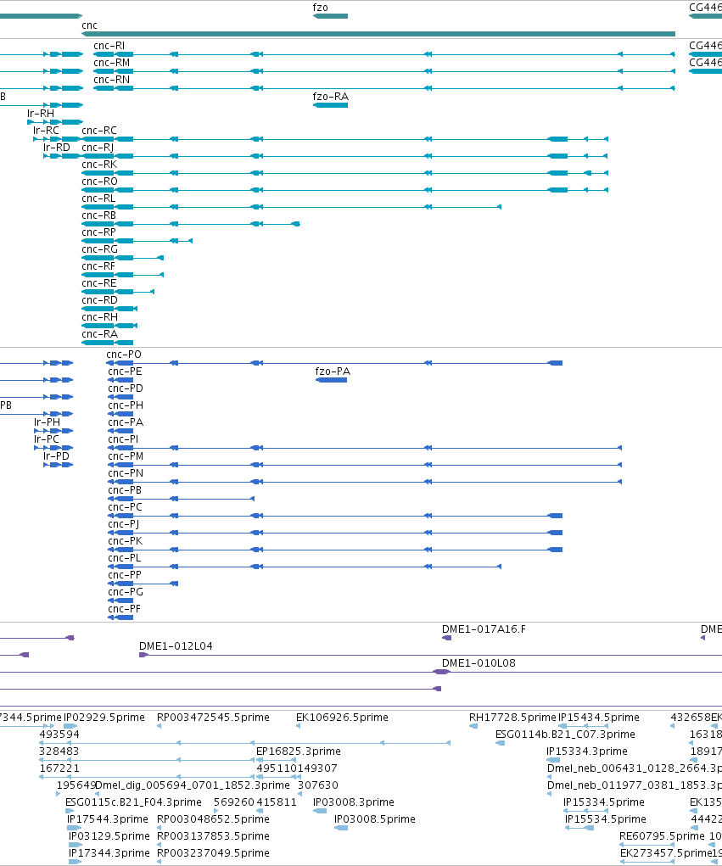Select the ESG0115c.B21_F04.3prime EST label
This screenshot has height=866, width=722.
pos(133,802)
